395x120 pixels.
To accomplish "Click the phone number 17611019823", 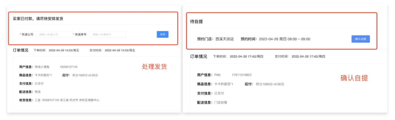I will point(241,75).
